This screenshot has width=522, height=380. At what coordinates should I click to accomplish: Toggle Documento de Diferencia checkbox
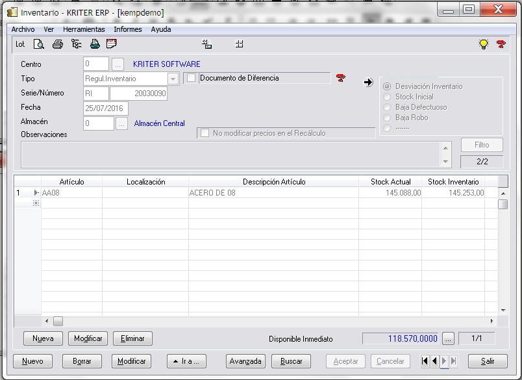click(x=191, y=78)
